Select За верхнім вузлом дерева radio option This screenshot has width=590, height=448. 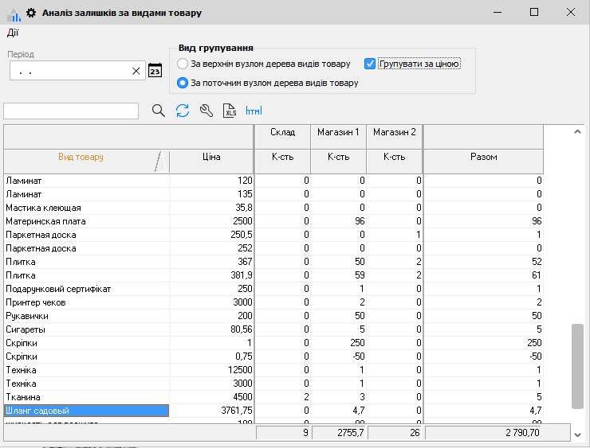click(x=183, y=64)
